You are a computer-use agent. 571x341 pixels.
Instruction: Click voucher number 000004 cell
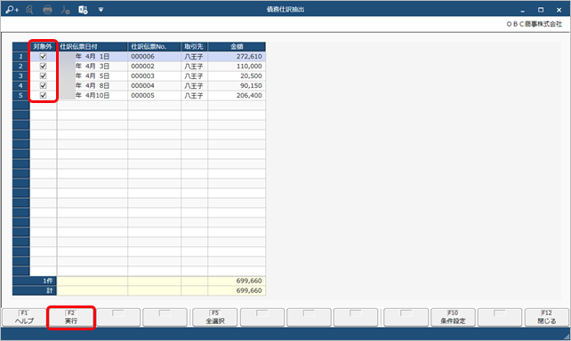(x=154, y=86)
